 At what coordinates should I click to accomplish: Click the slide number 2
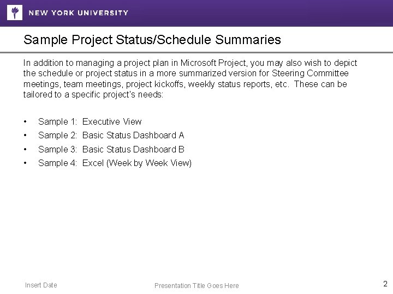click(385, 284)
